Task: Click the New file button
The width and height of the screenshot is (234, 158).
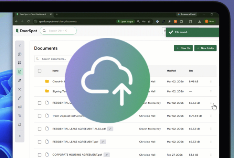Action: pos(183,48)
